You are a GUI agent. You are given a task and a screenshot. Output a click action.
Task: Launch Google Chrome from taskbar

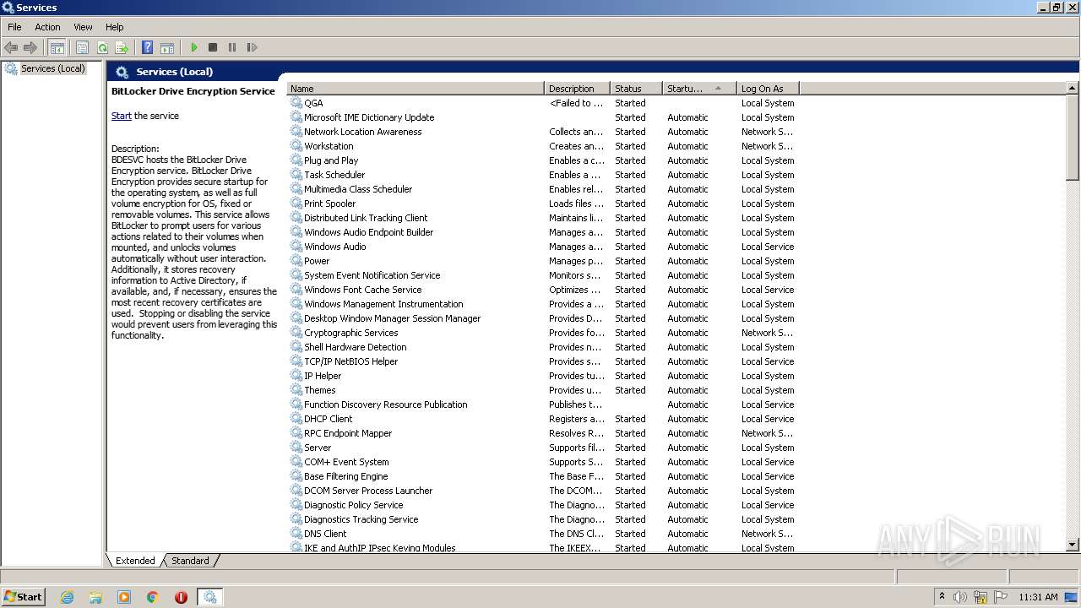[x=153, y=597]
